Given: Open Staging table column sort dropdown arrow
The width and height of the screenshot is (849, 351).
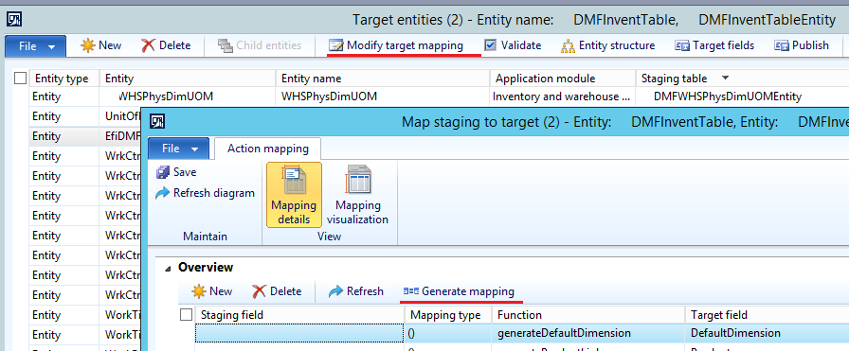Looking at the screenshot, I should 726,79.
